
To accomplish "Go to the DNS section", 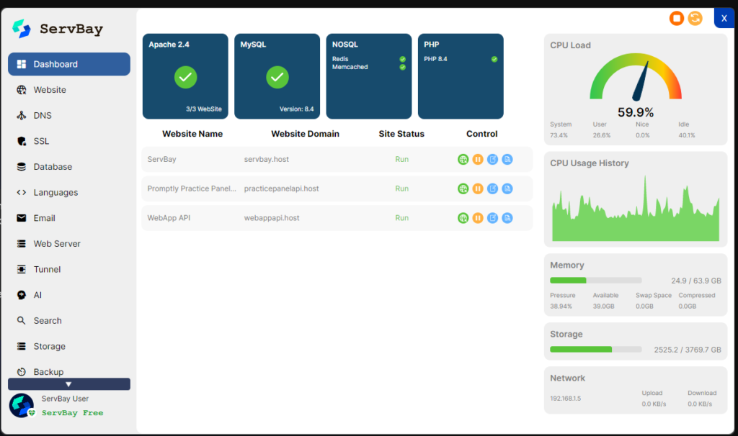I will point(69,116).
